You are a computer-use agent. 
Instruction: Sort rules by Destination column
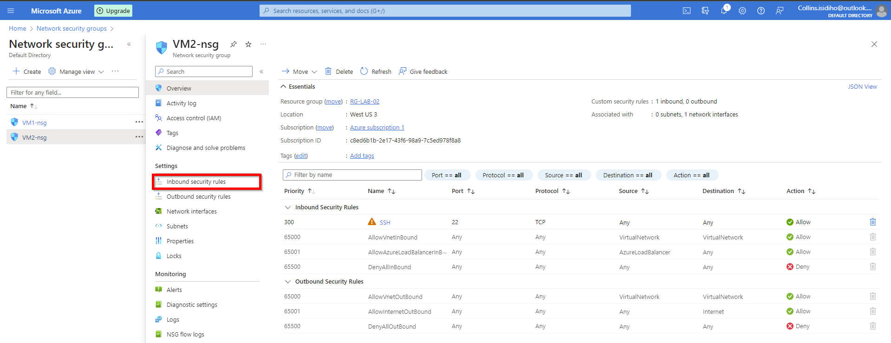click(x=724, y=191)
